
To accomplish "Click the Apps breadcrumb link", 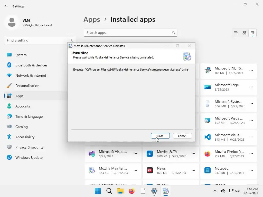I will pyautogui.click(x=92, y=19).
